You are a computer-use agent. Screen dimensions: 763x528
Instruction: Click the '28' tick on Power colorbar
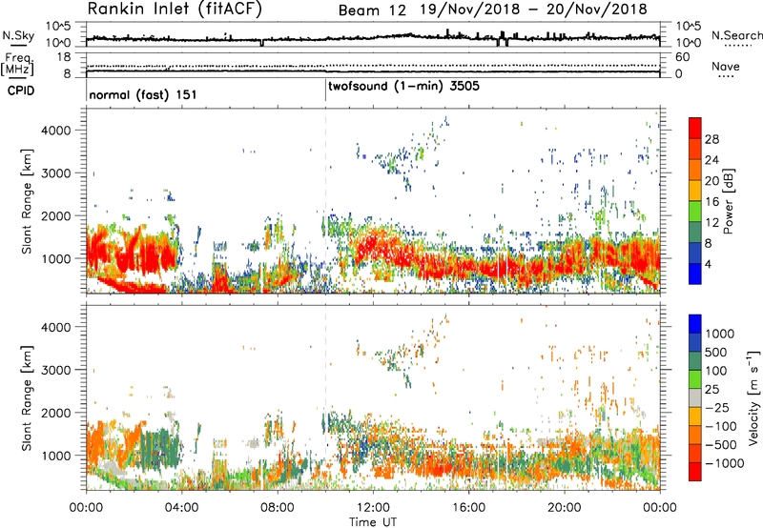coord(711,139)
